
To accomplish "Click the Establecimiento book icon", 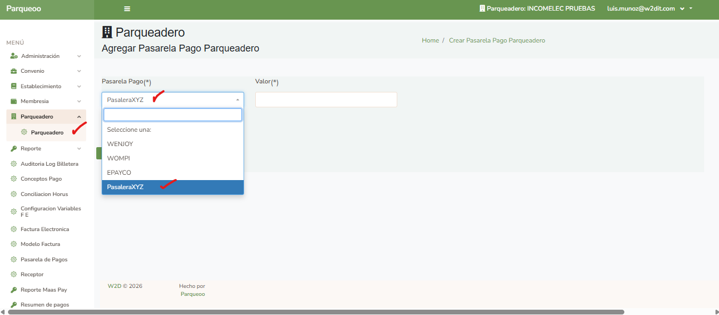I will coord(14,86).
